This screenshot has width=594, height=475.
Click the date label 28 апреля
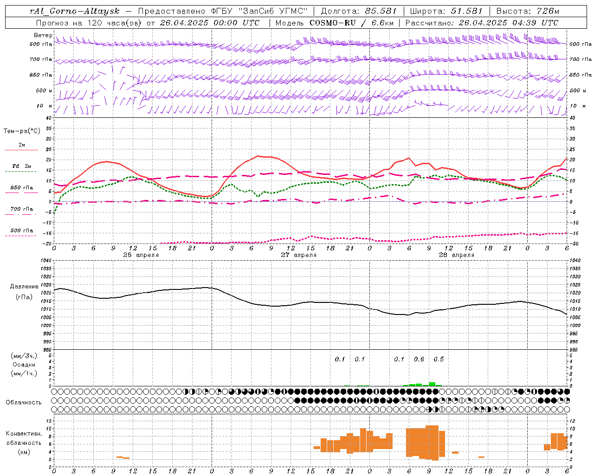456,255
